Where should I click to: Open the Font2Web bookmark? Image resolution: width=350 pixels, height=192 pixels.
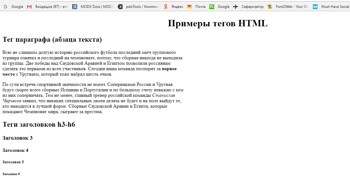point(288,7)
